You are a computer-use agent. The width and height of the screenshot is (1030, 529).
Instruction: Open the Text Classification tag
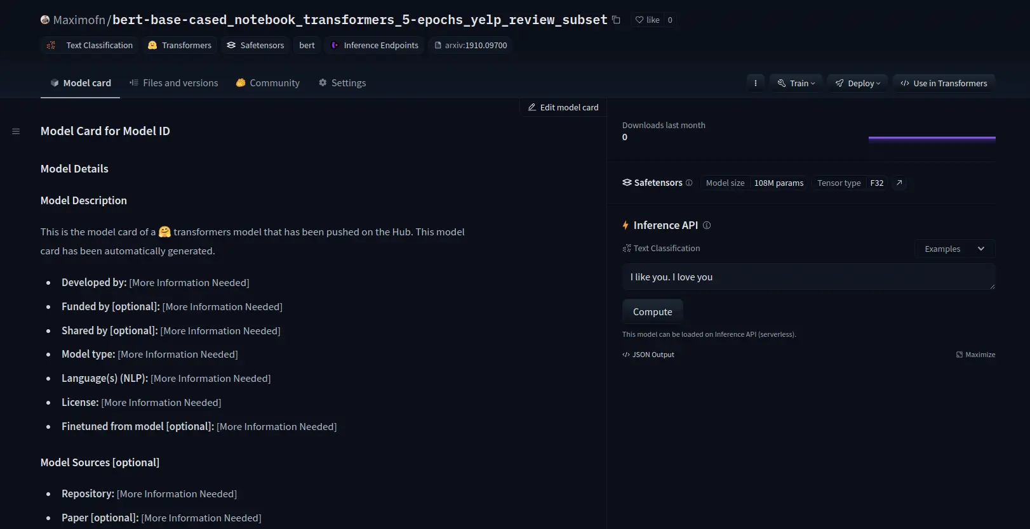(x=90, y=45)
